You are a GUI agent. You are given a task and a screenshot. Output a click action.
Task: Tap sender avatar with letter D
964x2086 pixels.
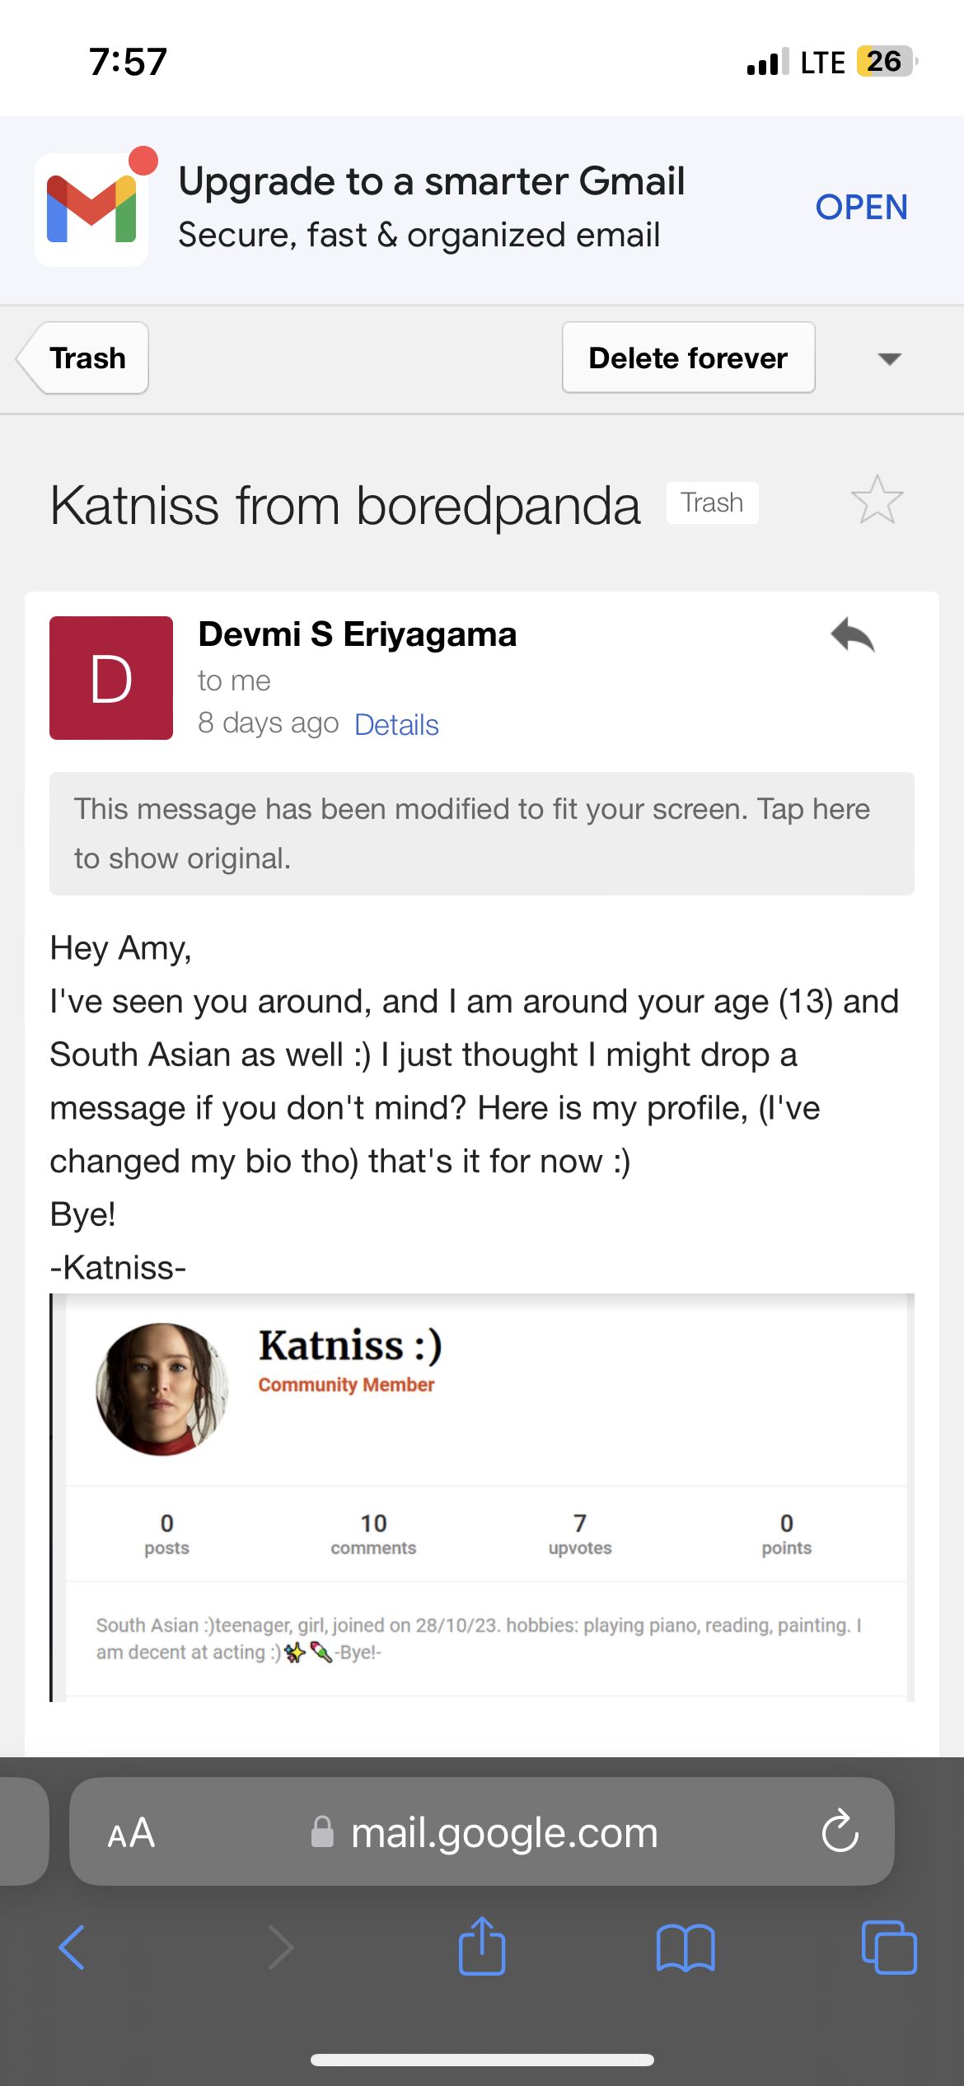point(111,678)
